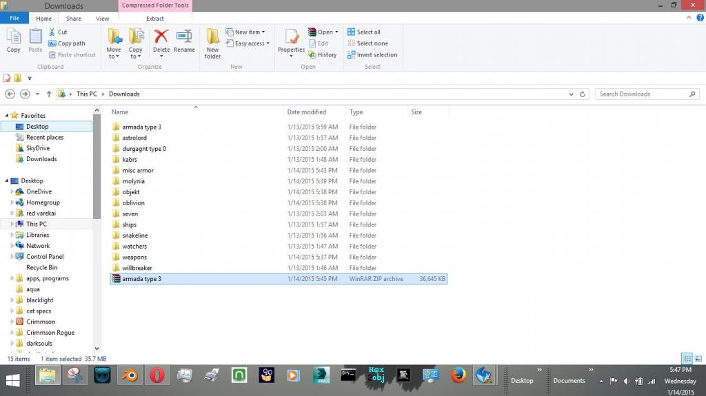Viewport: 706px width, 396px height.
Task: Collapse the ribbon with chevron
Action: (689, 17)
